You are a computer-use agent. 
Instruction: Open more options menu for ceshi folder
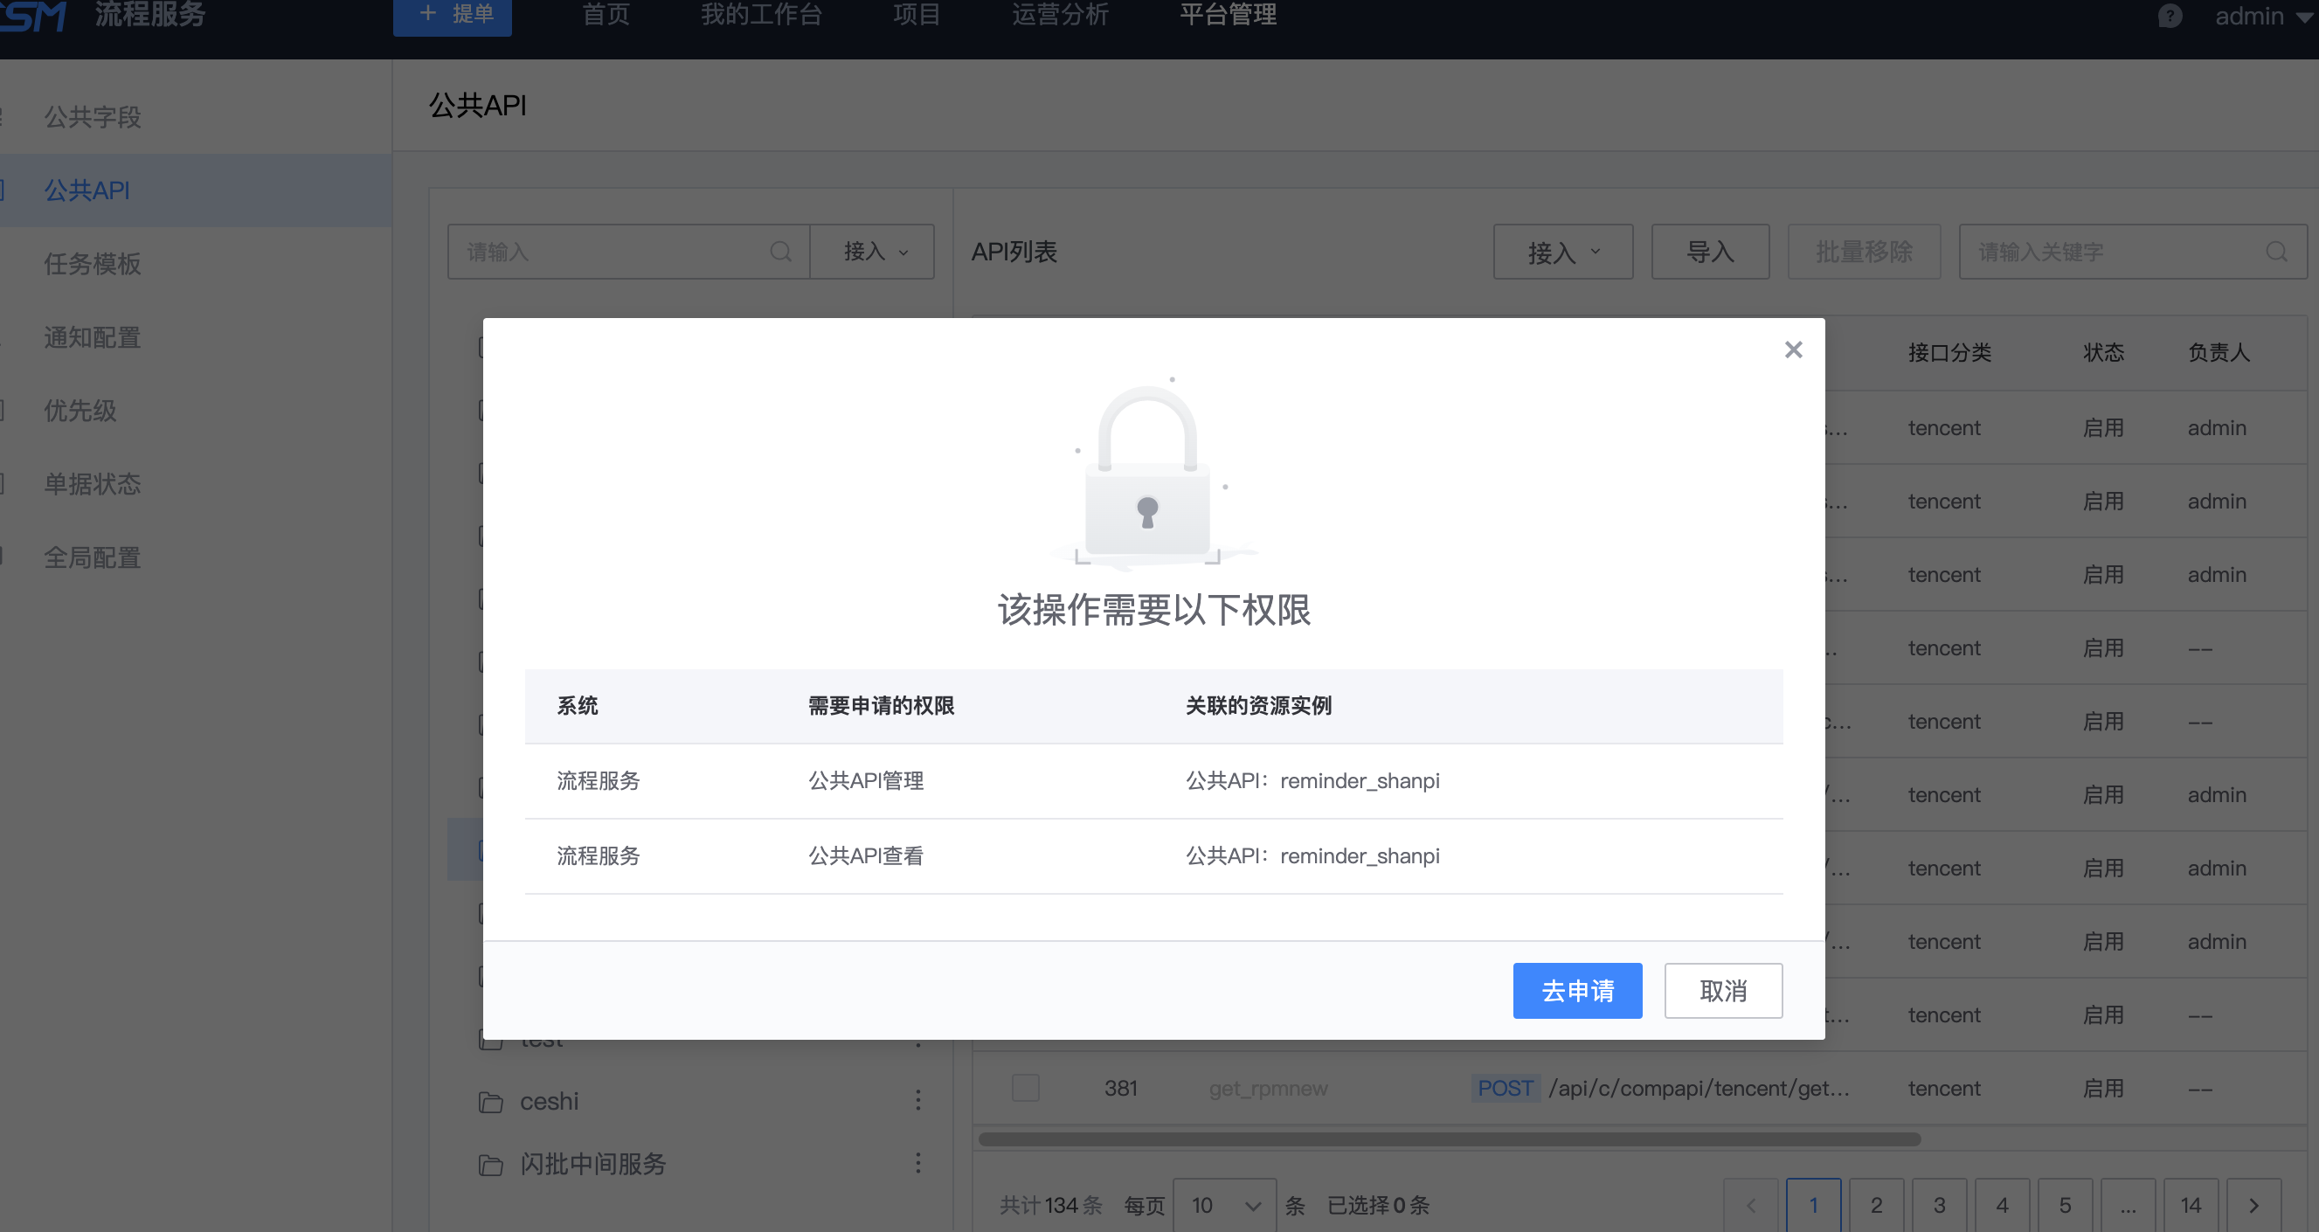[918, 1100]
